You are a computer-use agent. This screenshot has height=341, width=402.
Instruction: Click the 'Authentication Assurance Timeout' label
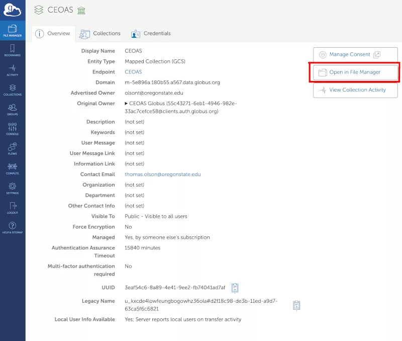click(83, 251)
